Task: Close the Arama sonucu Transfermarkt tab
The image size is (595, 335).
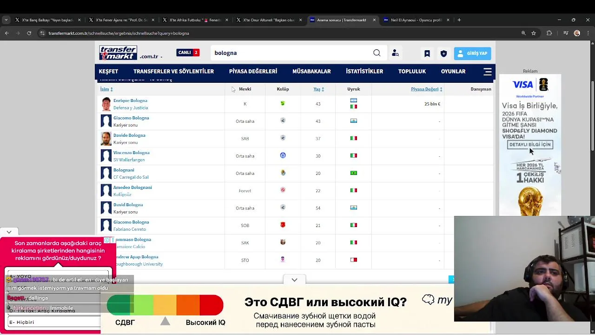Action: pyautogui.click(x=374, y=20)
